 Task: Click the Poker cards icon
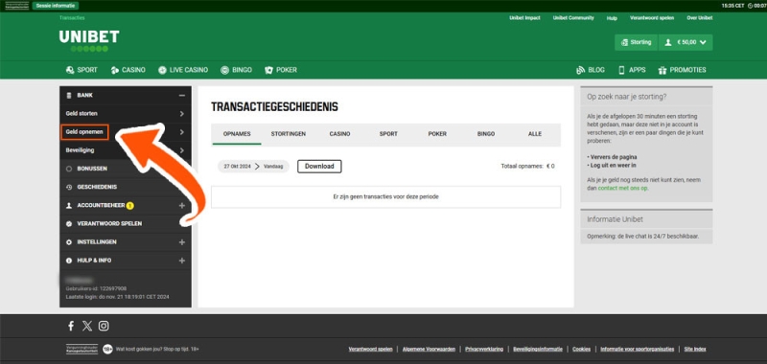tap(268, 70)
